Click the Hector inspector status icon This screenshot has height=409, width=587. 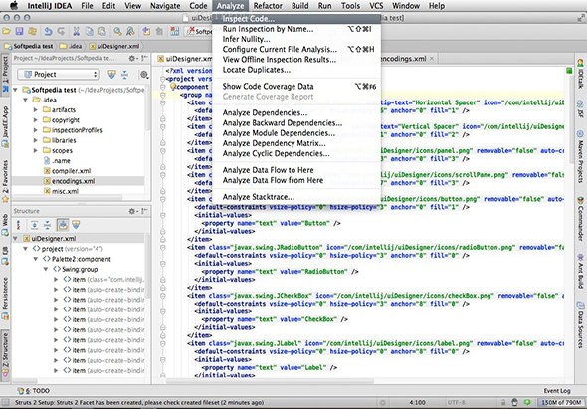pyautogui.click(x=515, y=403)
